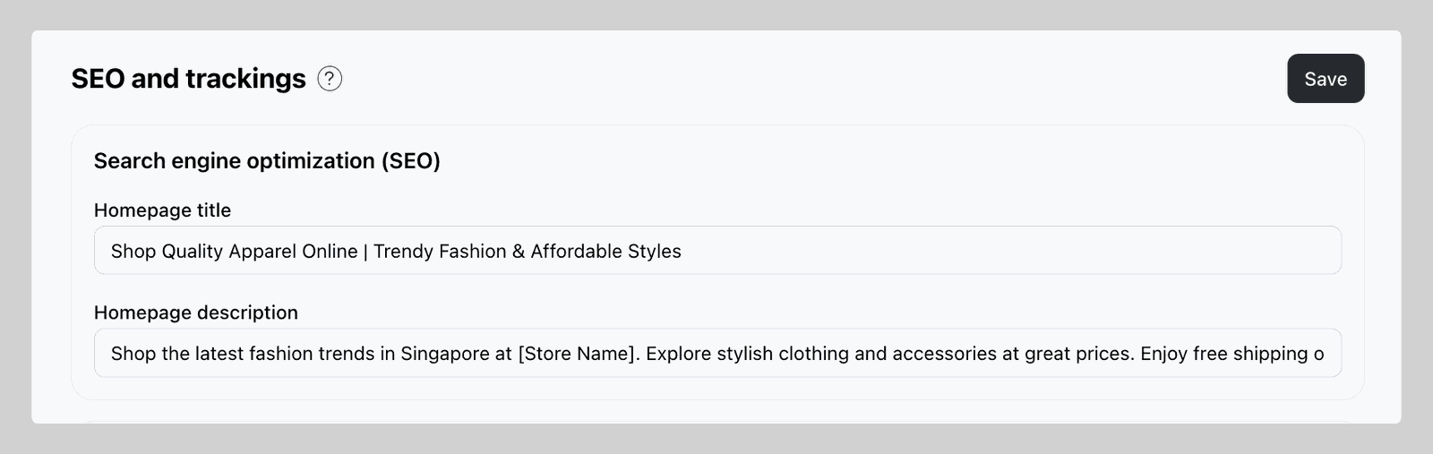Click the "SEO and trackings" page heading
This screenshot has height=454, width=1433.
(188, 79)
